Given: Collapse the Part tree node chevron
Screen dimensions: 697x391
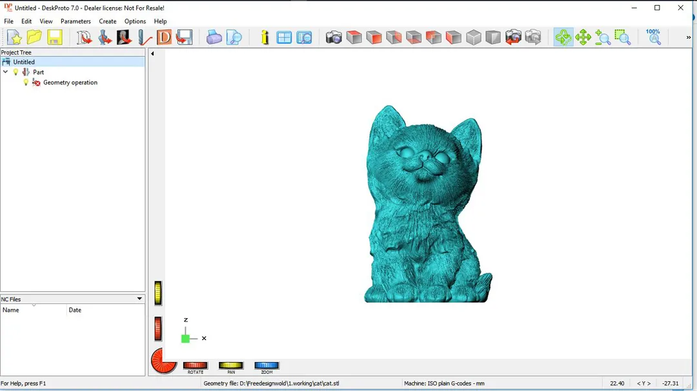Looking at the screenshot, I should [x=5, y=72].
